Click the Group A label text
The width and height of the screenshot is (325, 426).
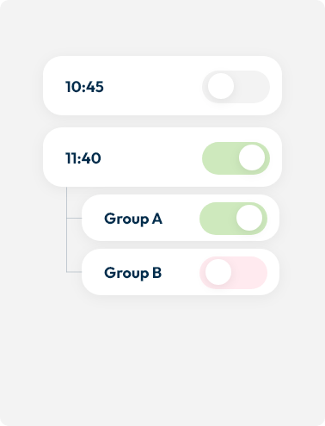pyautogui.click(x=133, y=219)
